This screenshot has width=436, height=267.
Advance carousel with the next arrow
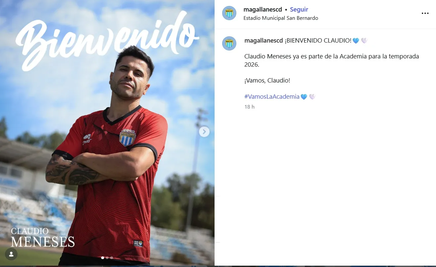click(204, 132)
